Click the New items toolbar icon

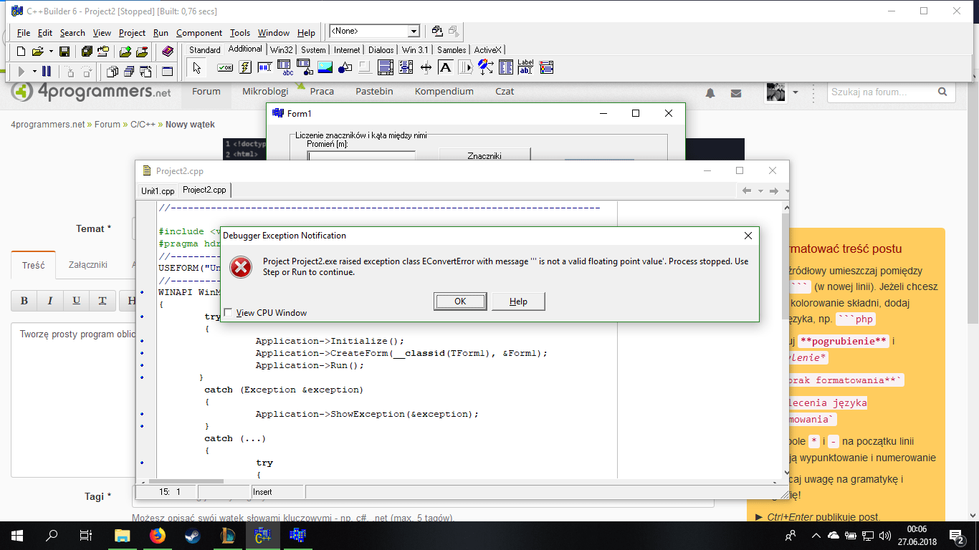pos(21,51)
